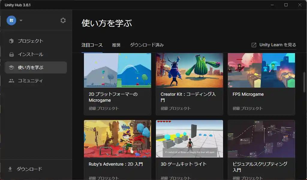Open the Creator Kit コーディング入門 thumbnail
307x180 pixels.
point(189,70)
